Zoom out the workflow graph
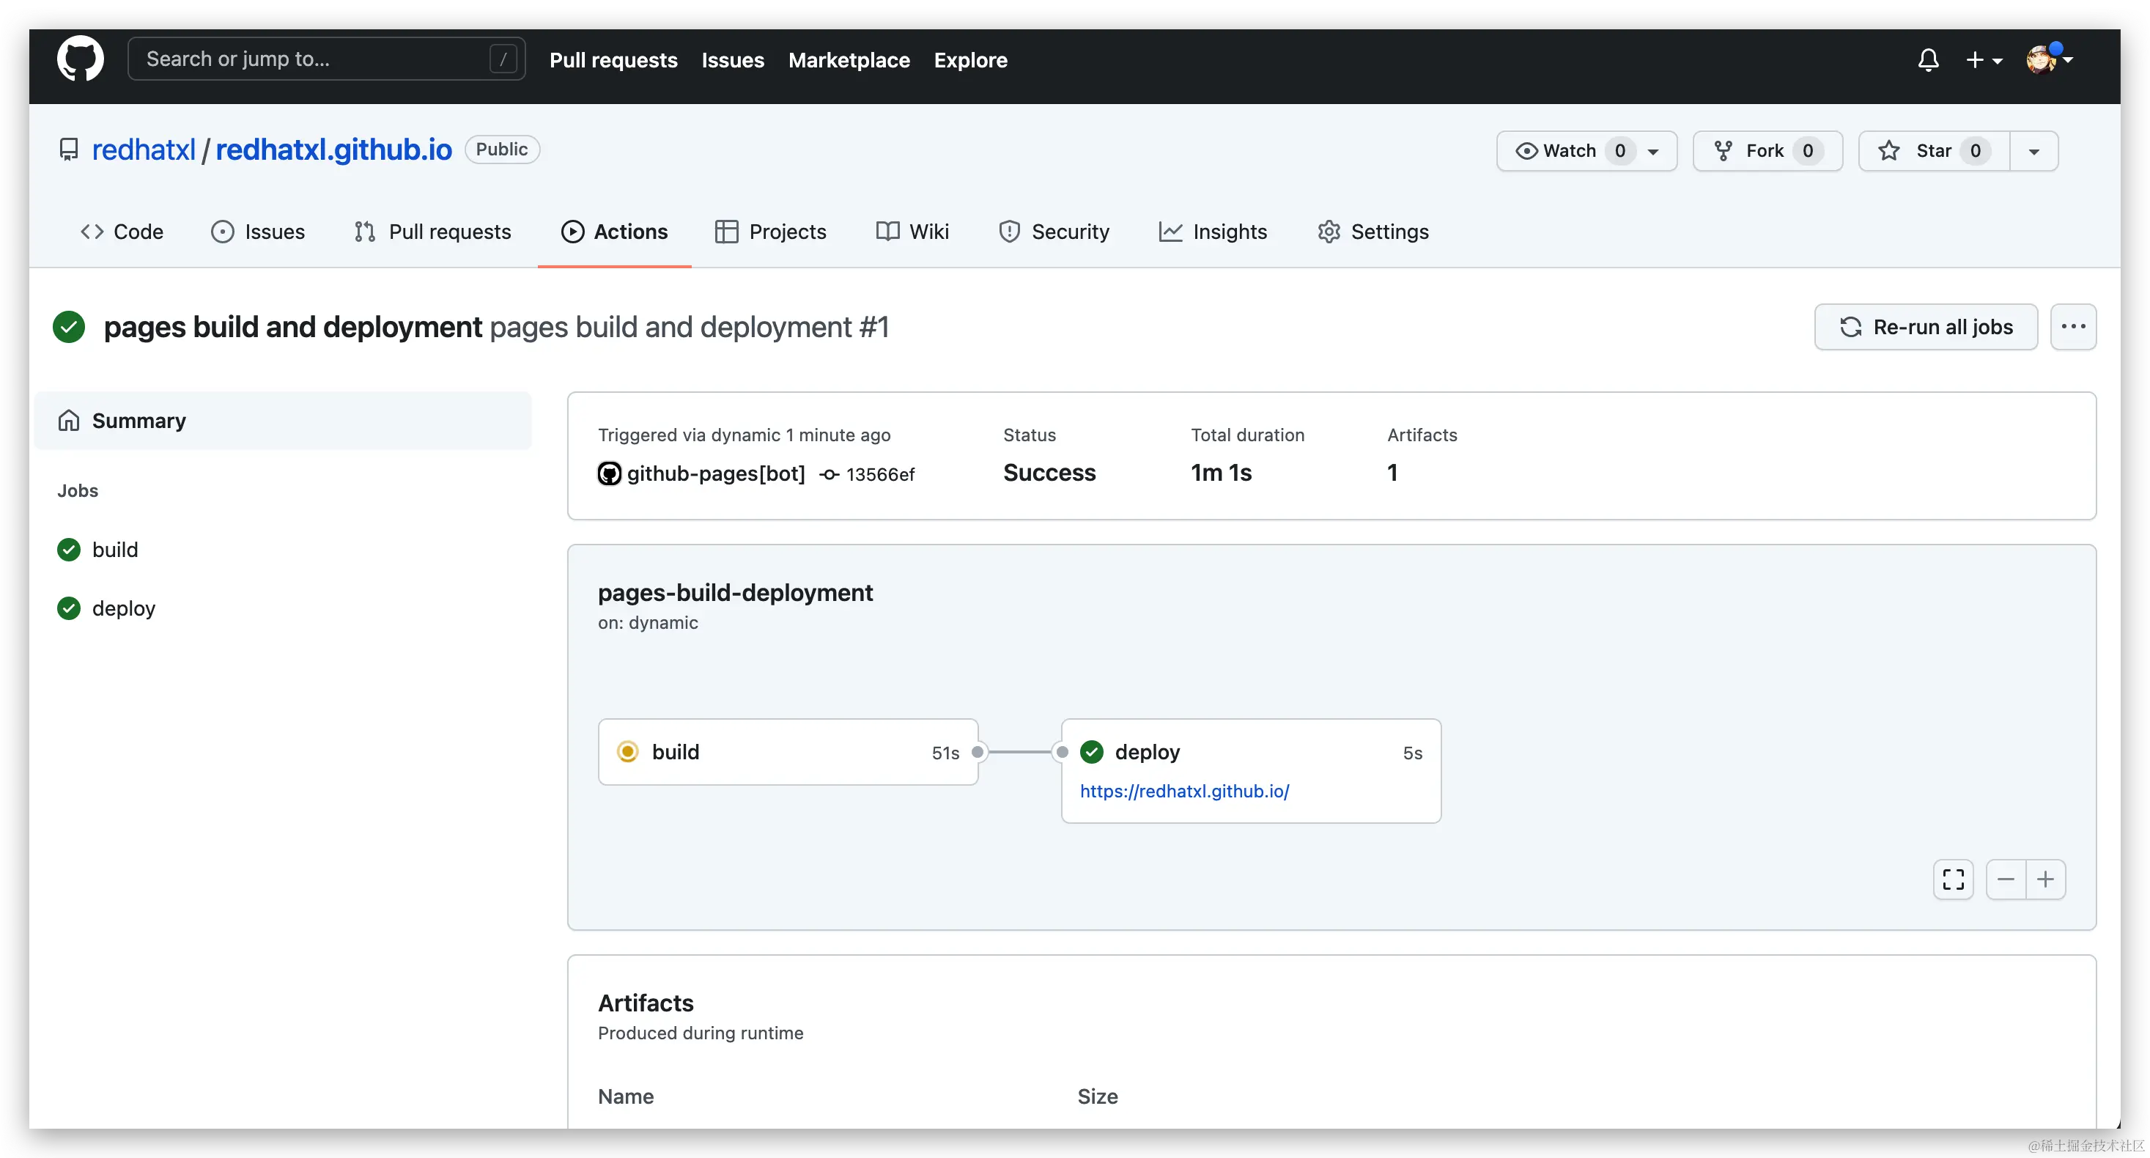Screen dimensions: 2150x1158 [2006, 879]
